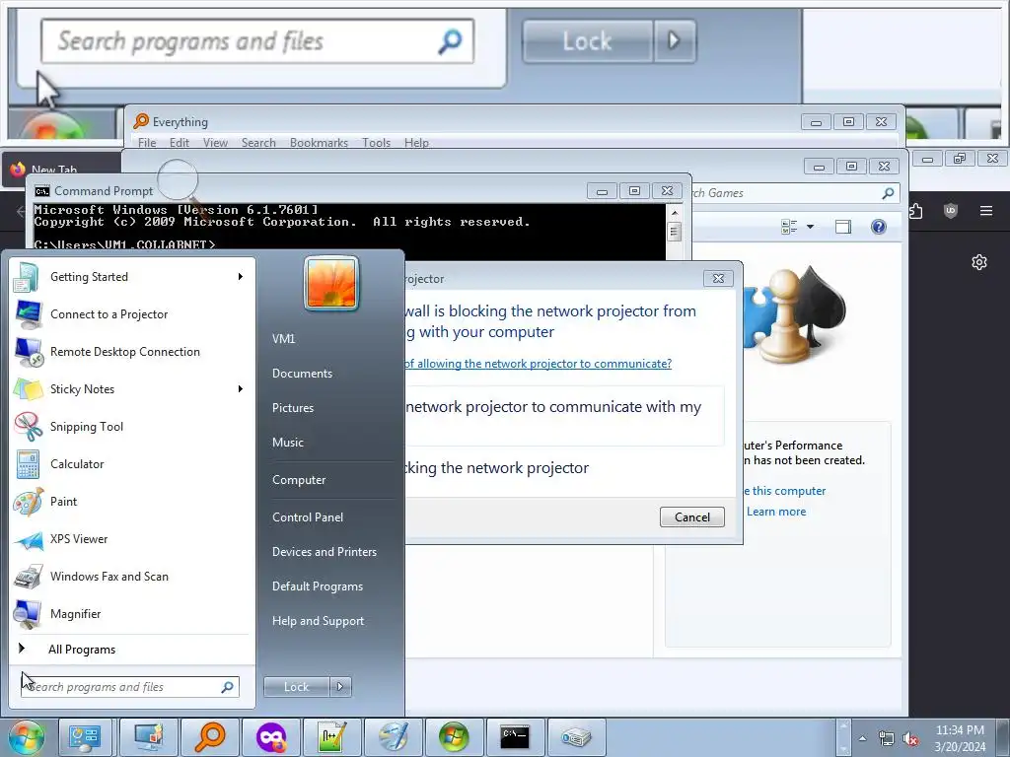
Task: Open Firefox hamburger application menu
Action: click(x=986, y=211)
